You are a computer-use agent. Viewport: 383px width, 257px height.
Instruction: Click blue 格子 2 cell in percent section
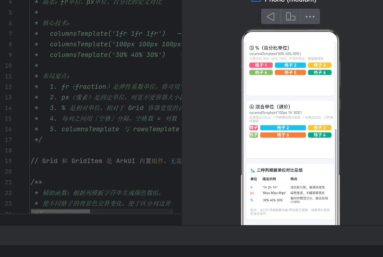(290, 65)
